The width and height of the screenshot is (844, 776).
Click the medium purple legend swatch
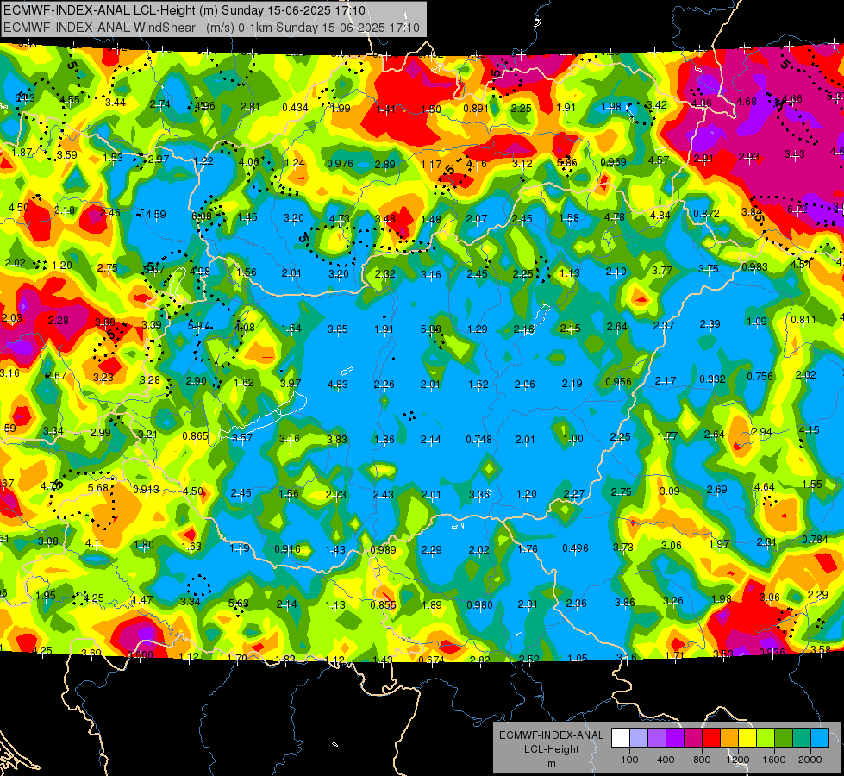coord(657,738)
